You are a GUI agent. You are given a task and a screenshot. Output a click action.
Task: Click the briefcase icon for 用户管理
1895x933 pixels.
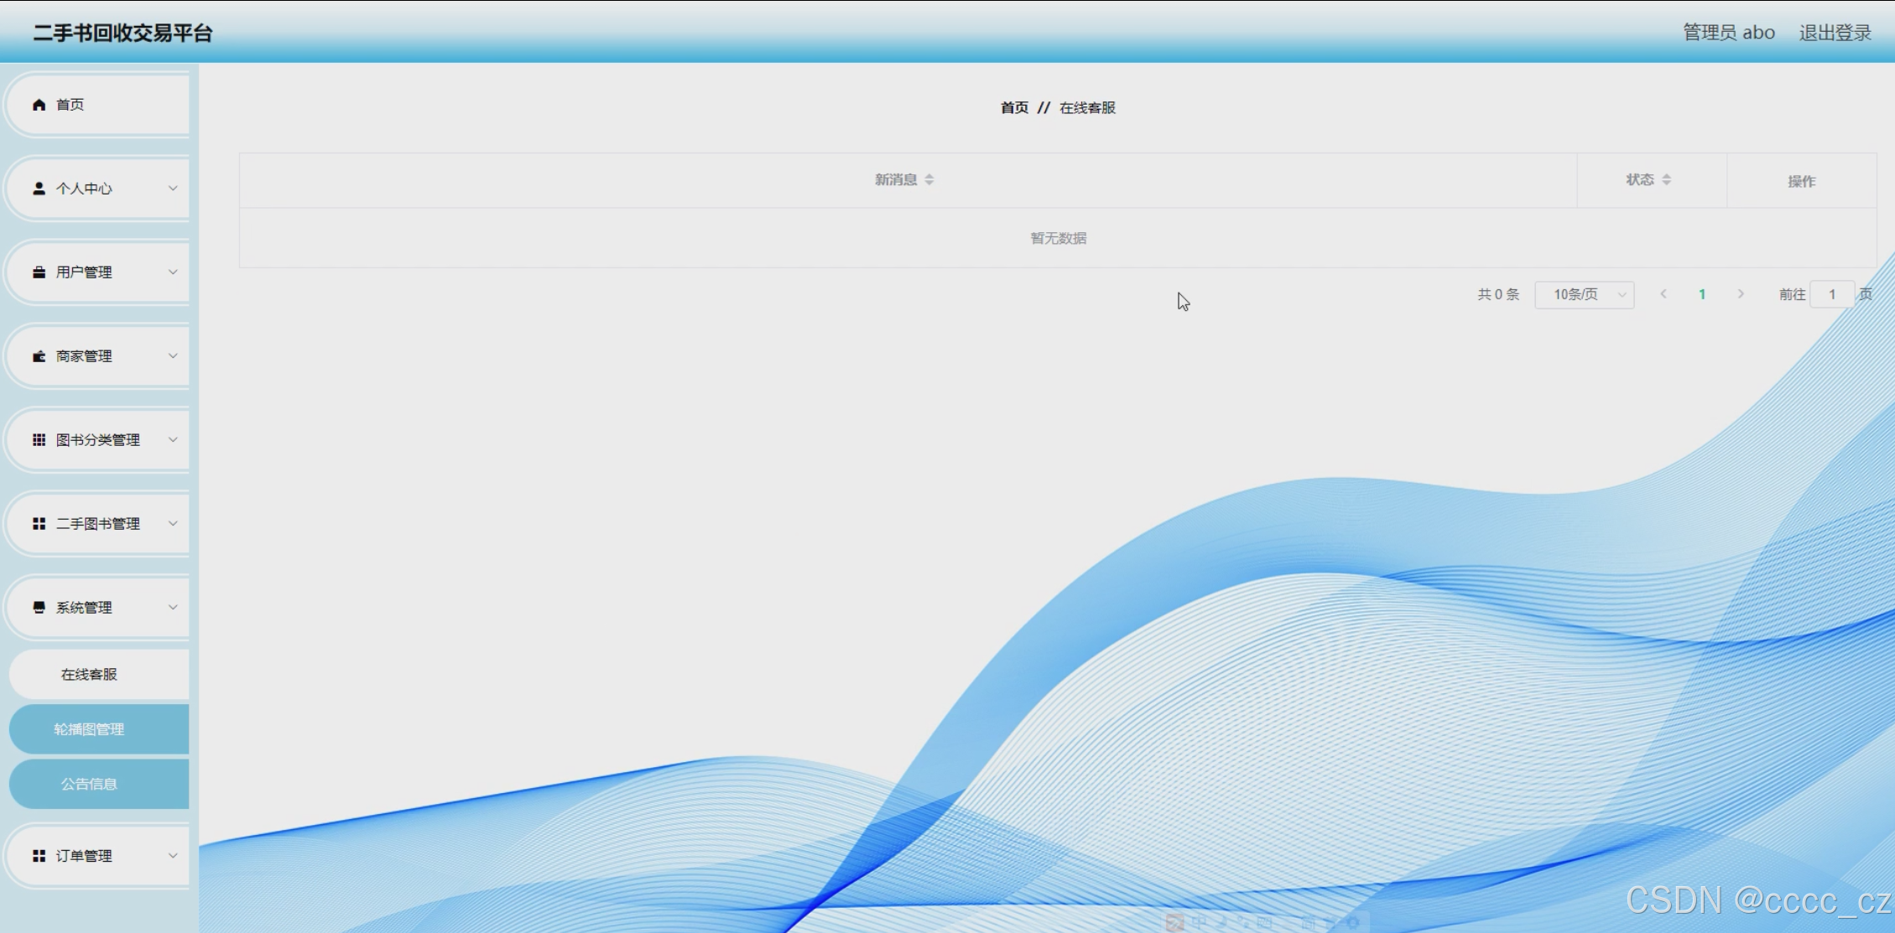39,272
